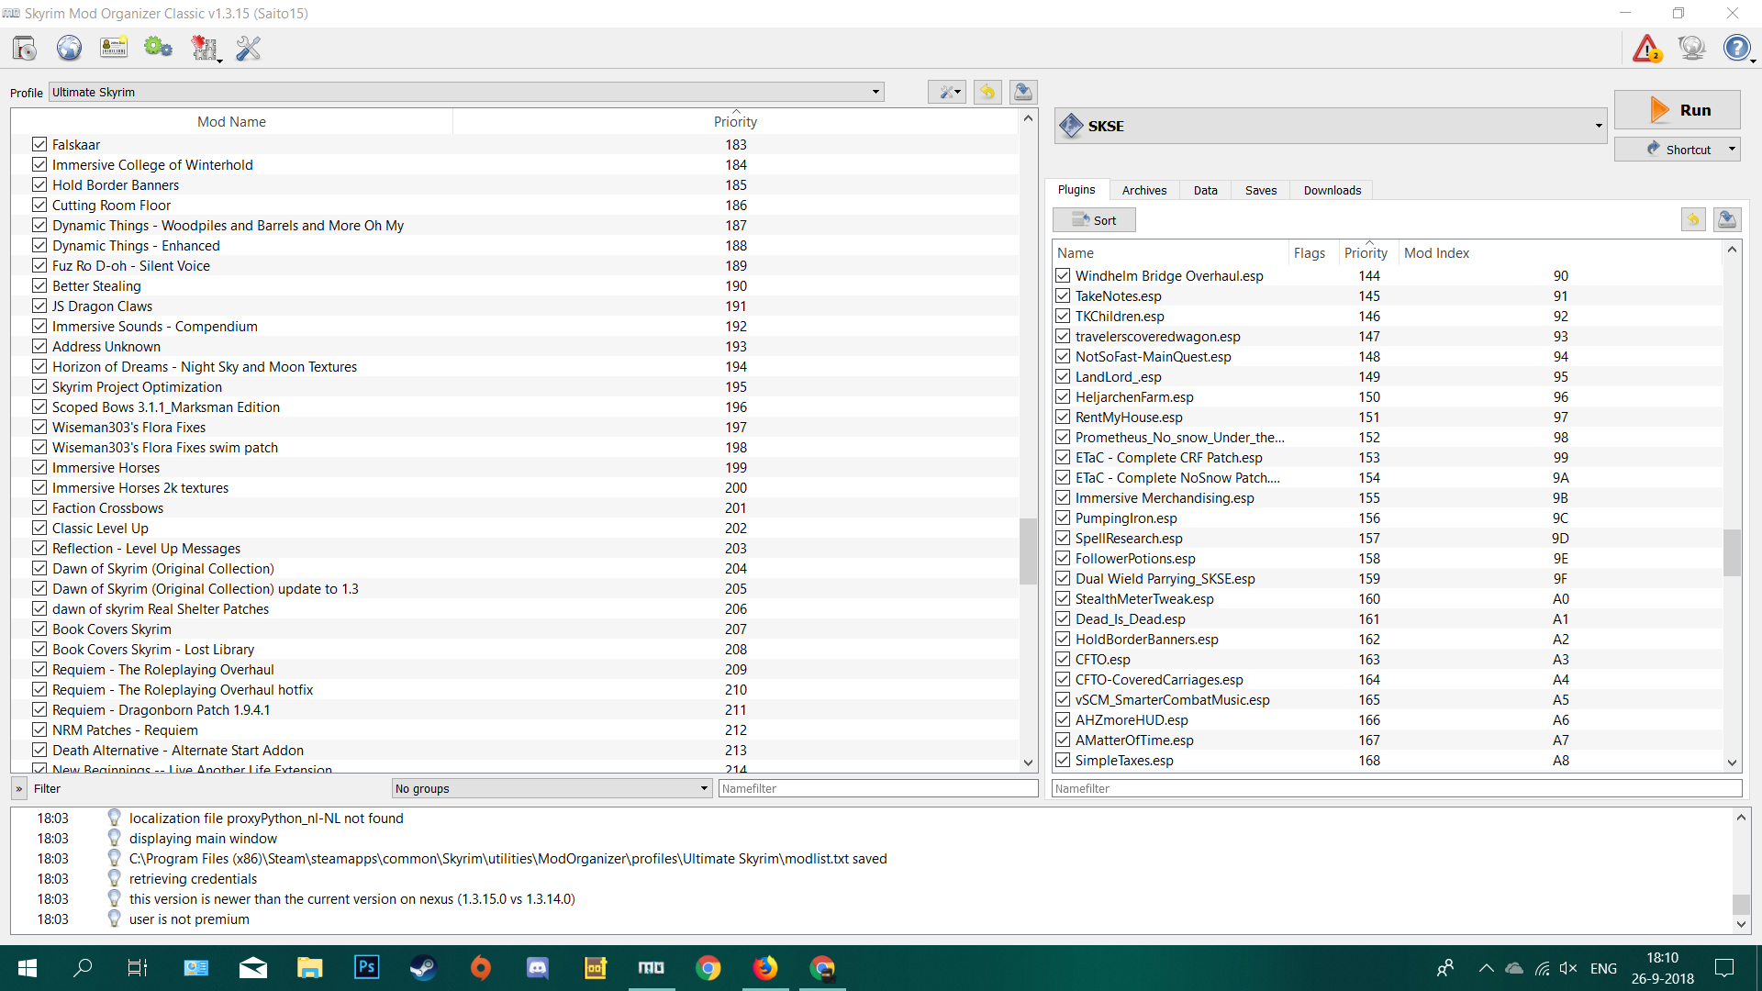Click the Run button
The height and width of the screenshot is (991, 1762).
pos(1678,110)
